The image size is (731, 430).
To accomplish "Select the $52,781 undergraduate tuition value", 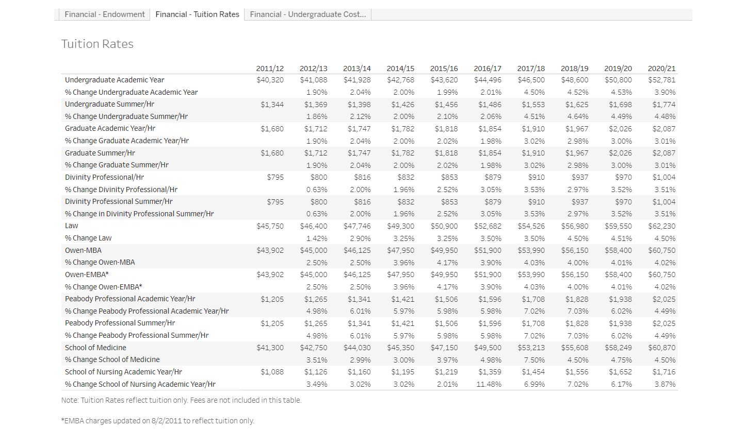I will [x=663, y=80].
